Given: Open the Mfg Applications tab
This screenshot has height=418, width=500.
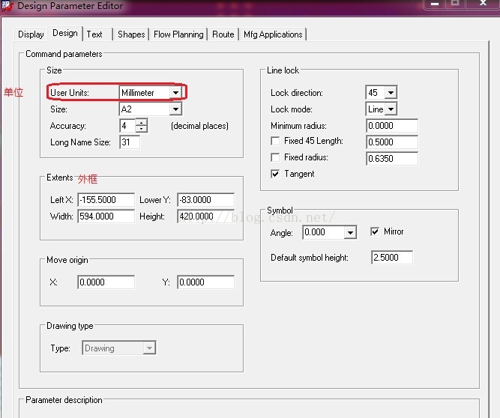Looking at the screenshot, I should [x=273, y=34].
